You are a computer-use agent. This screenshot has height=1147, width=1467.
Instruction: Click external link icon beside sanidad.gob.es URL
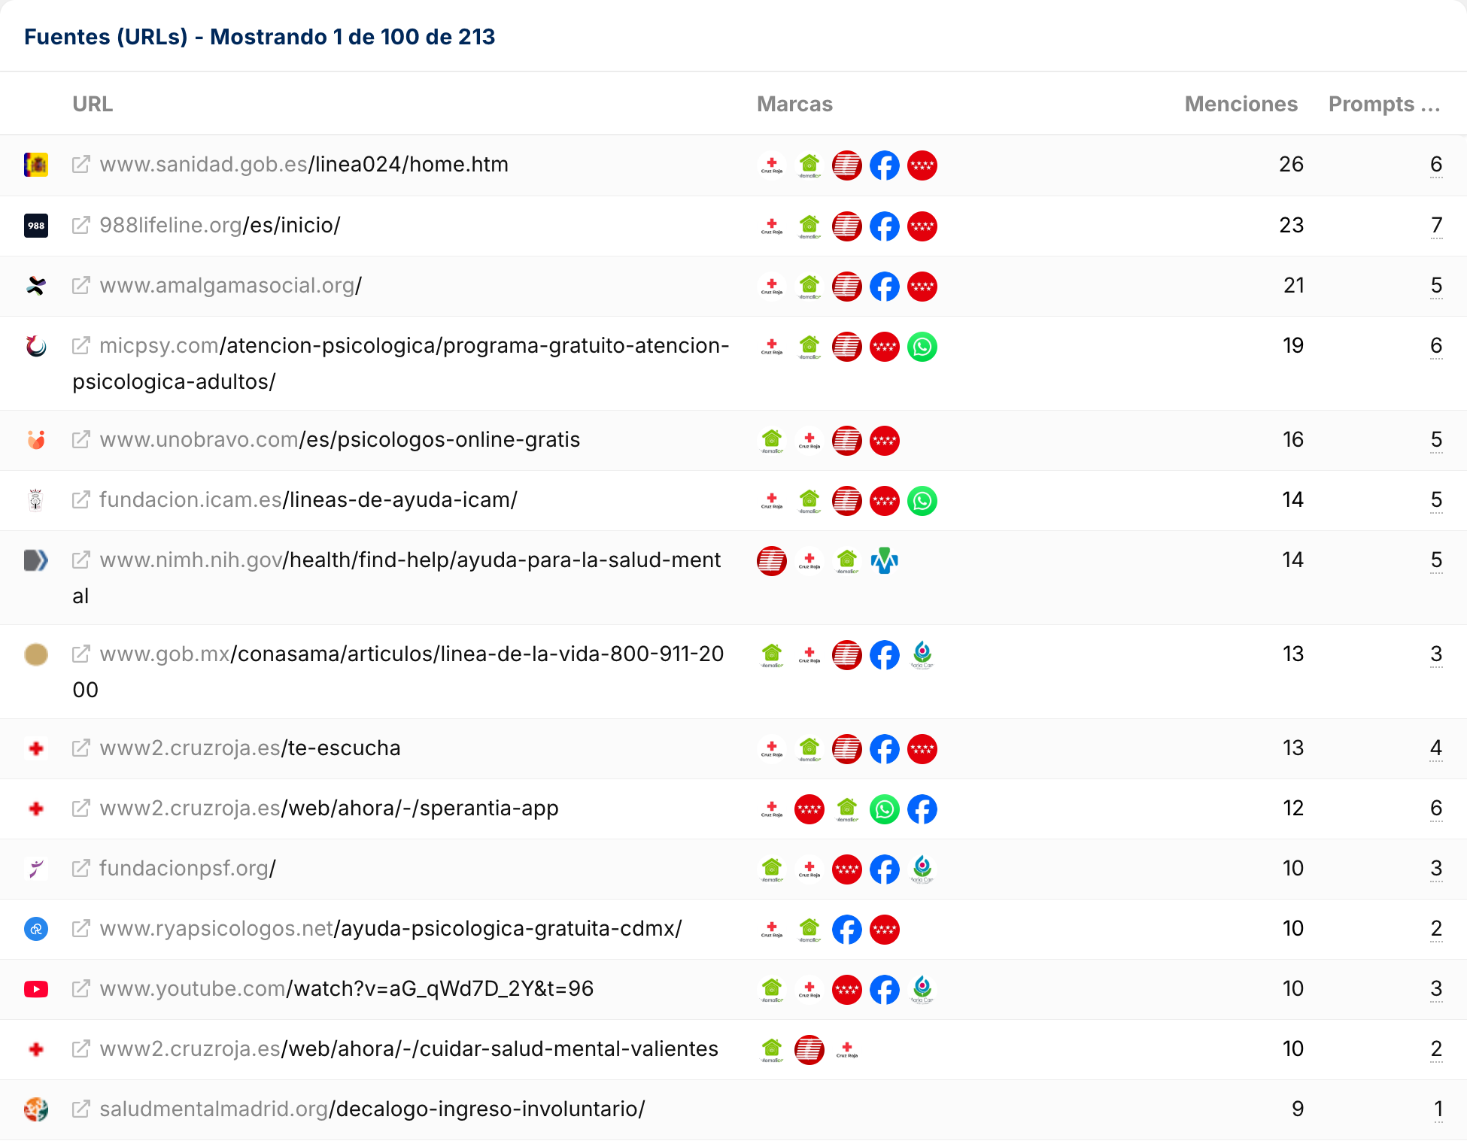coord(81,165)
